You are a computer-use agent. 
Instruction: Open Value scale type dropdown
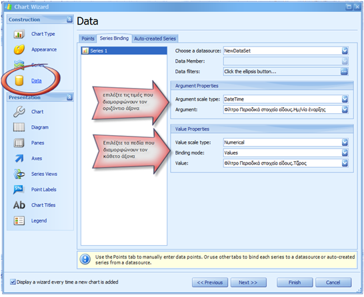click(x=345, y=142)
